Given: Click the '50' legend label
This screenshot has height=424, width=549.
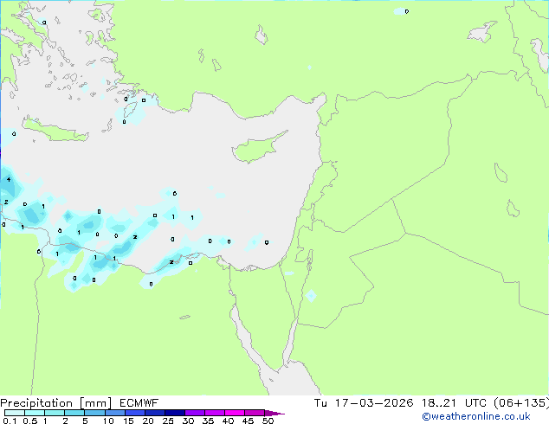Looking at the screenshot, I should [x=268, y=421].
